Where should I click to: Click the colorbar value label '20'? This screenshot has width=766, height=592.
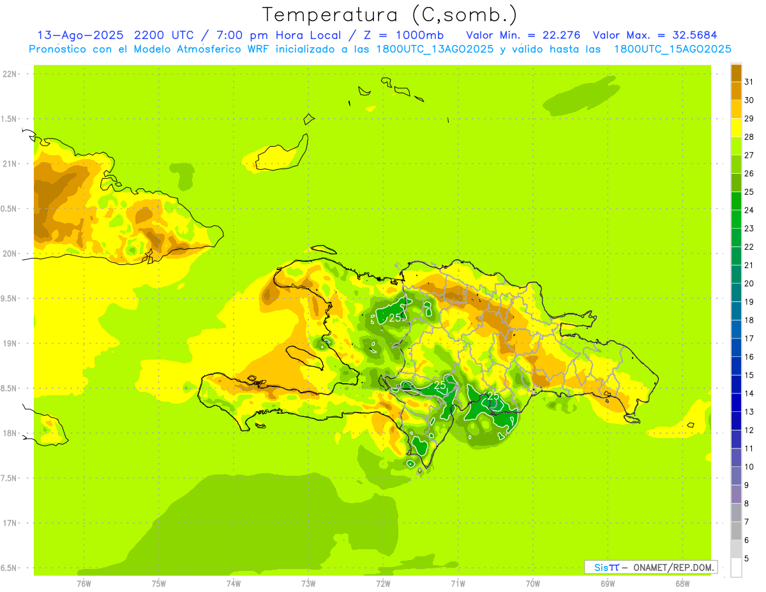click(749, 283)
